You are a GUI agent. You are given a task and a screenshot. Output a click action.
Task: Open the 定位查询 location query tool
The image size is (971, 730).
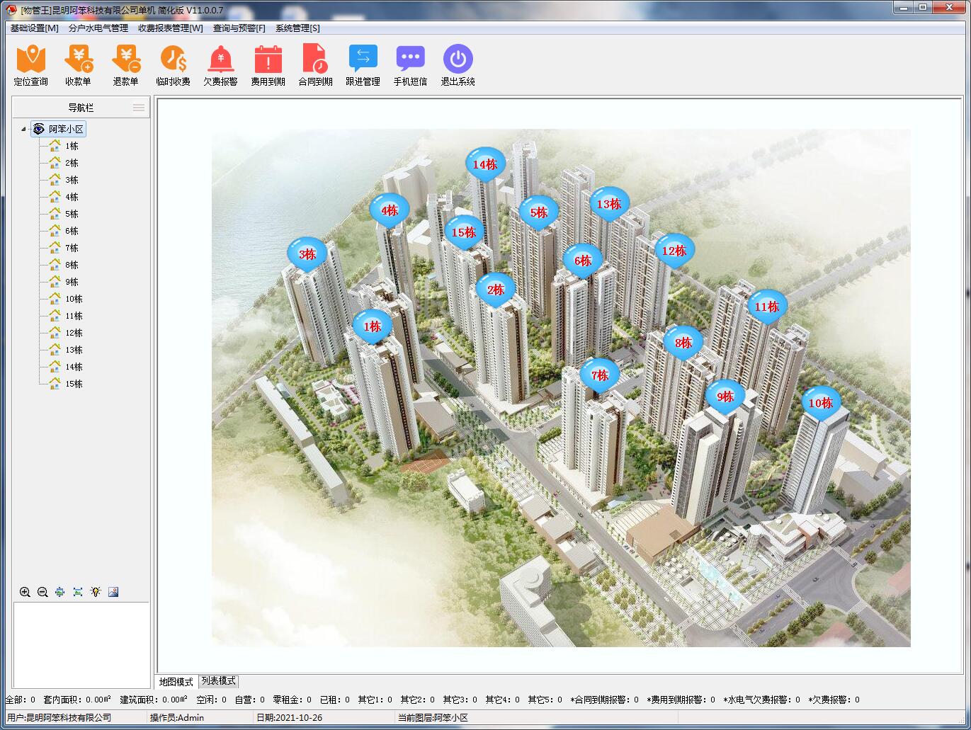(x=30, y=59)
